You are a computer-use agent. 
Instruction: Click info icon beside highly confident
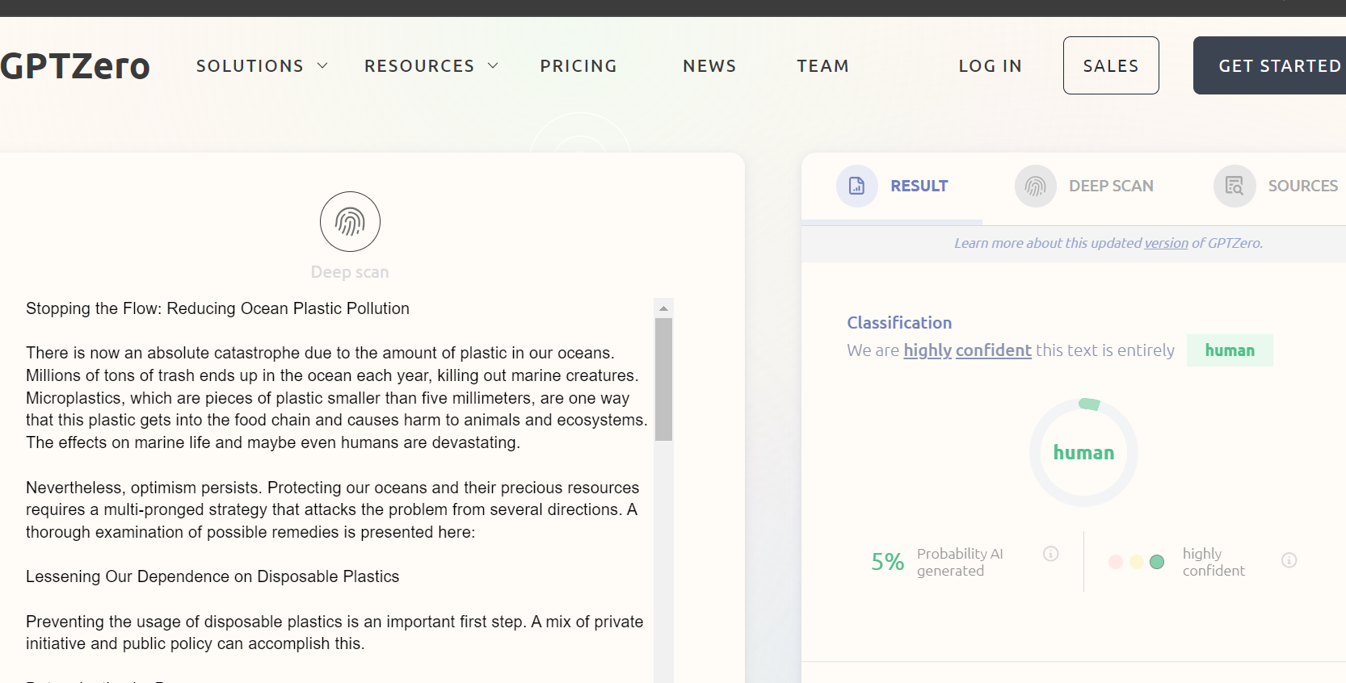tap(1289, 560)
